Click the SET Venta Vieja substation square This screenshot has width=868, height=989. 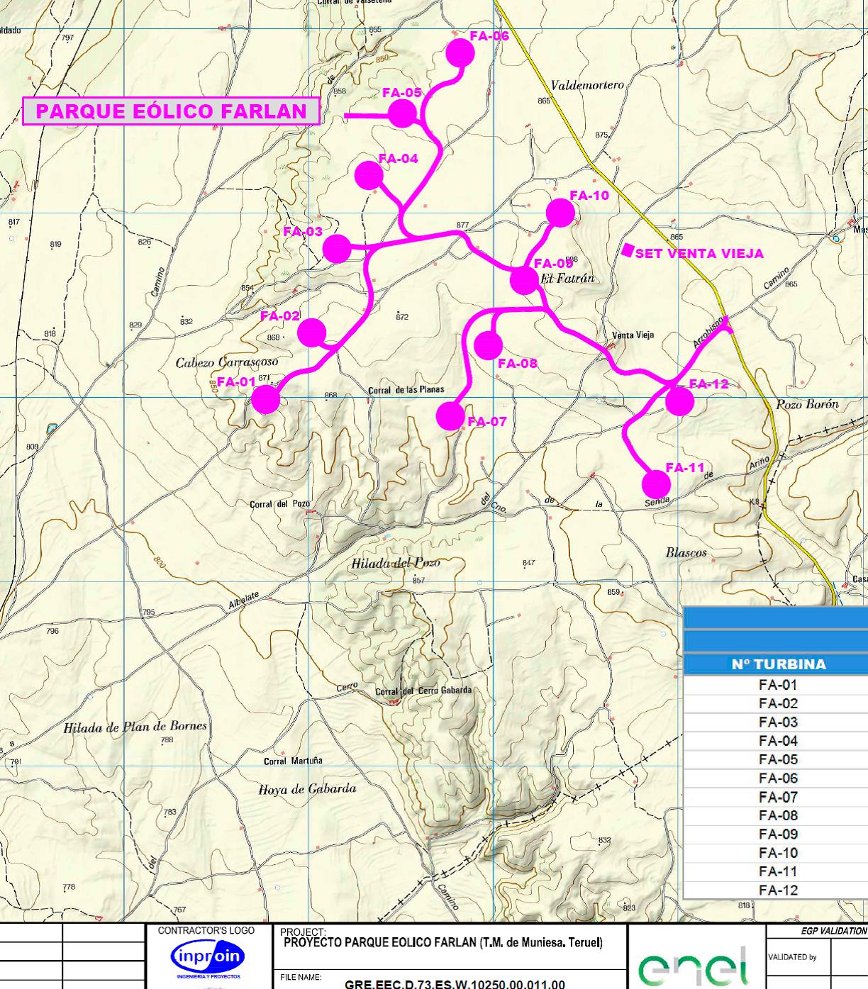point(628,250)
